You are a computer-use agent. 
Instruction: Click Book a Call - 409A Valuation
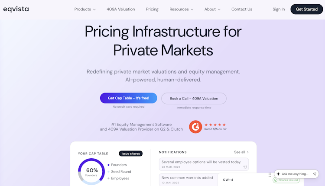(194, 98)
